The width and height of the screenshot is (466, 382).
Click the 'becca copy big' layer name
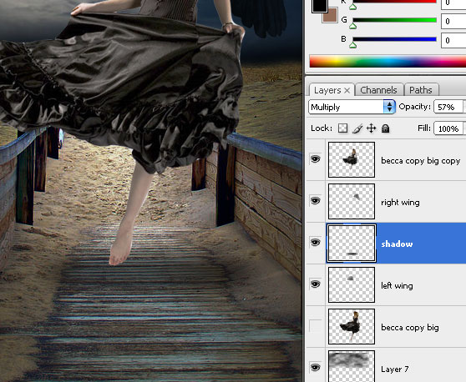click(x=410, y=328)
